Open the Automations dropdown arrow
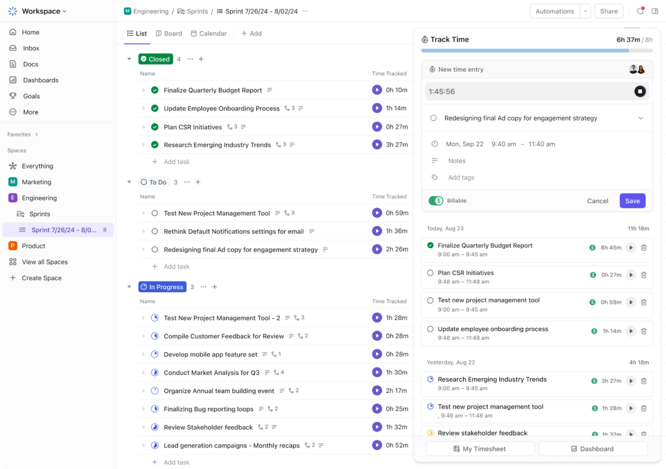Viewport: 666px width, 469px height. coord(585,11)
